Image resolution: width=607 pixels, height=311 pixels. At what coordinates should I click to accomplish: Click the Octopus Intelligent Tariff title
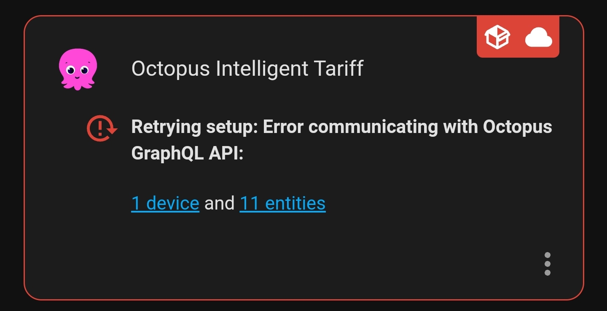tap(247, 69)
